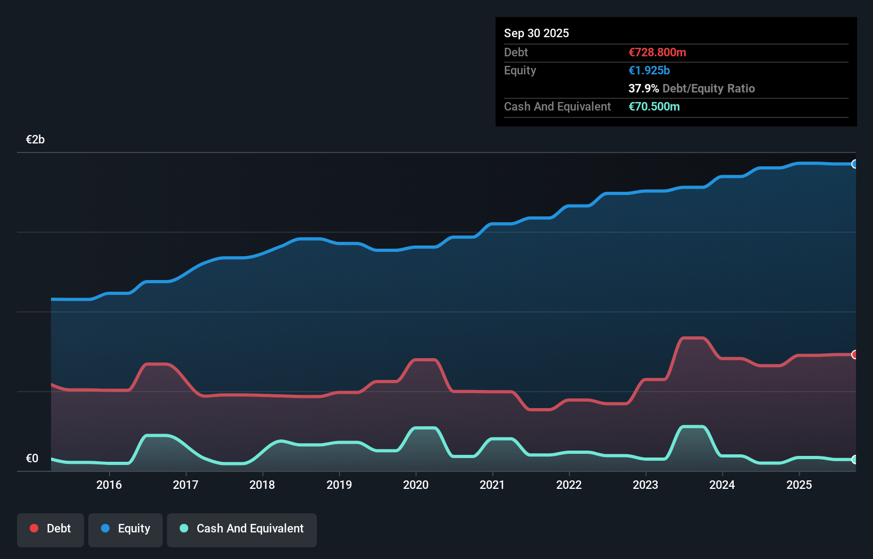873x559 pixels.
Task: Toggle the Debt legend button
Action: (51, 530)
